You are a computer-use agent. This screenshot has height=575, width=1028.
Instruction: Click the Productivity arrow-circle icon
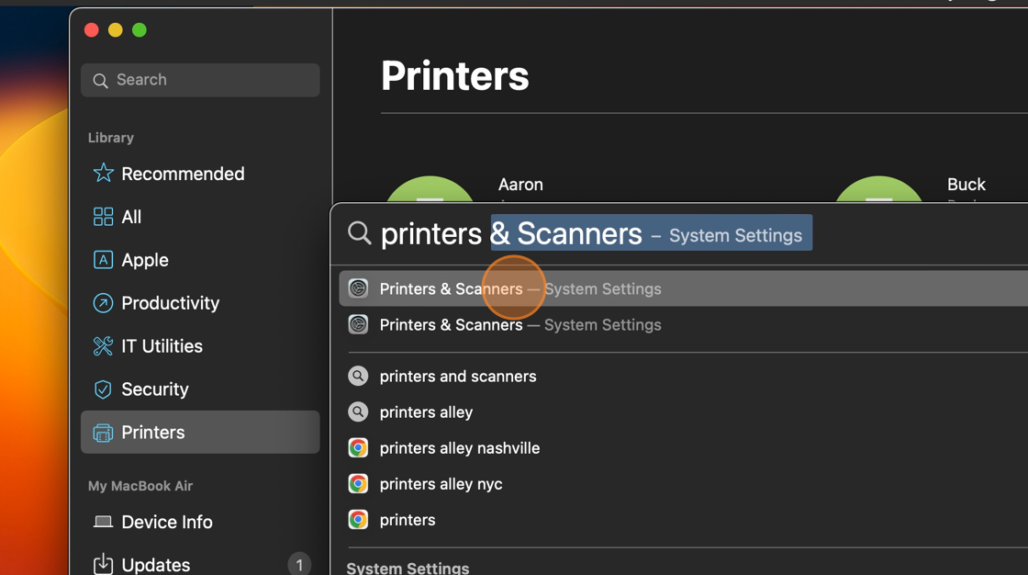[103, 302]
